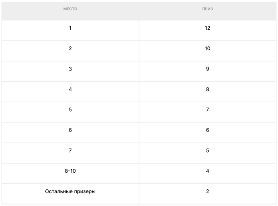The width and height of the screenshot is (278, 206).
Task: Select the 8-10 places cell
Action: [70, 171]
